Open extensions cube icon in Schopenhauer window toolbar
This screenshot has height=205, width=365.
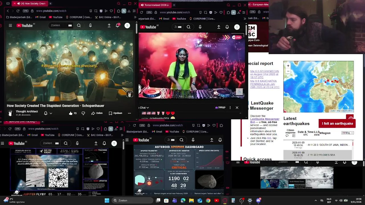[x=119, y=11]
